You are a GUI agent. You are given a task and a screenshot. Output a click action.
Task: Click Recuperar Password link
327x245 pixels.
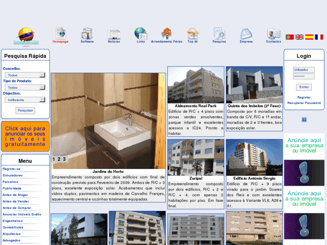click(x=304, y=103)
